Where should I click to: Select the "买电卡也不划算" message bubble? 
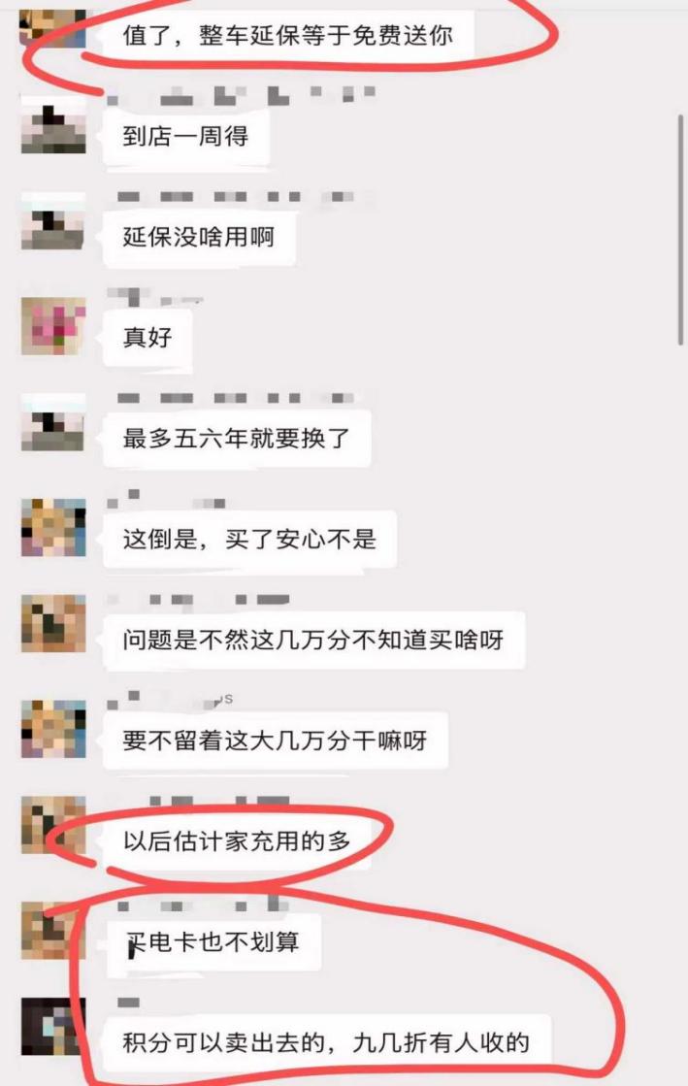[213, 942]
